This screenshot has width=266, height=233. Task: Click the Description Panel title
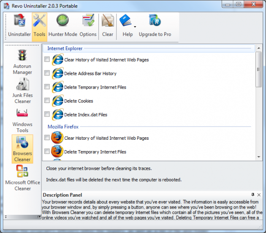coord(62,195)
